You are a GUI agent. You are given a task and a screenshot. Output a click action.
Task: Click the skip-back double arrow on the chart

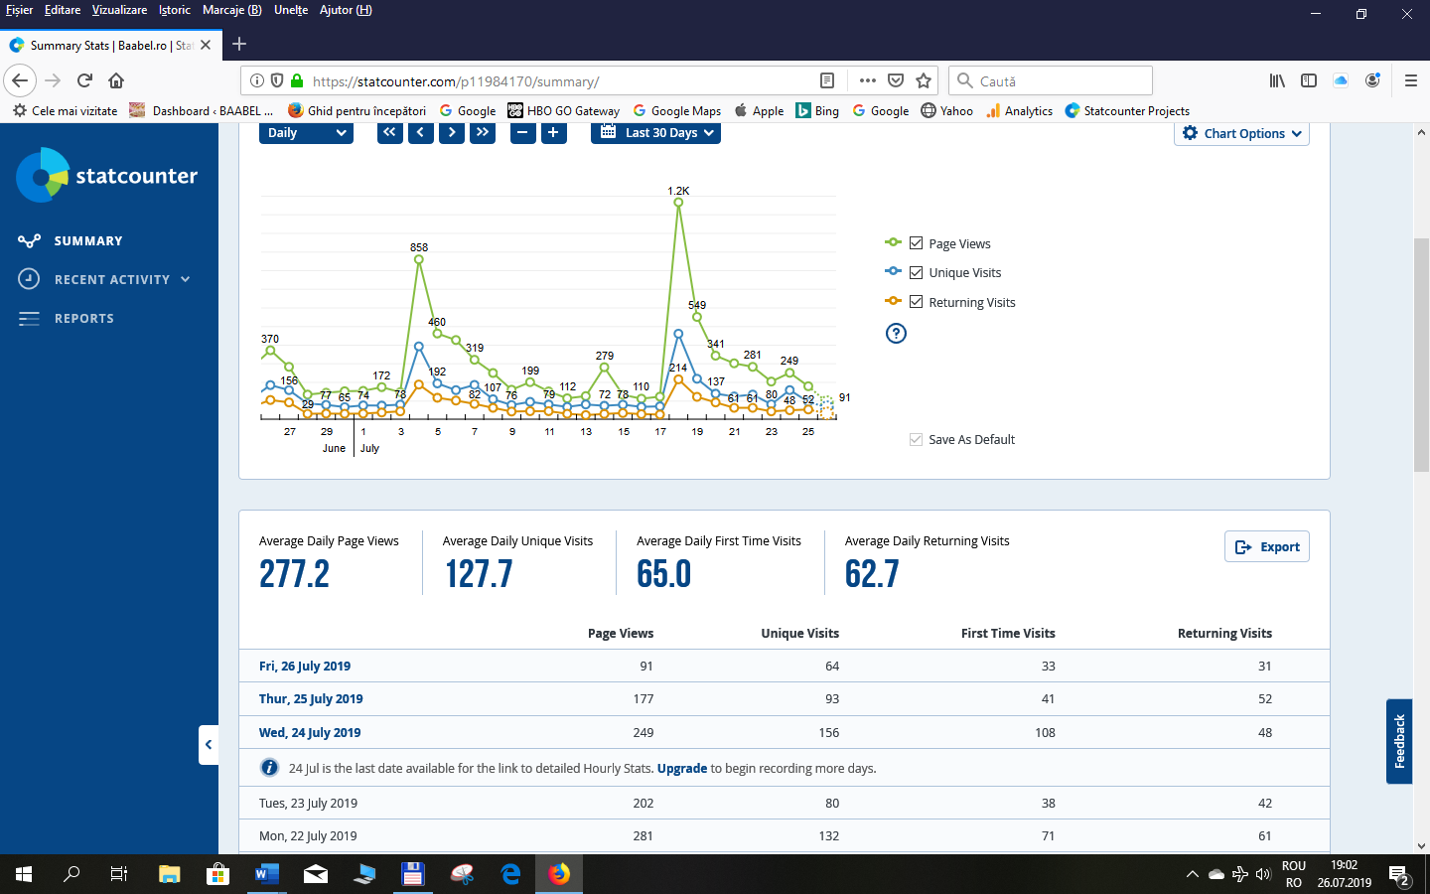pos(389,132)
